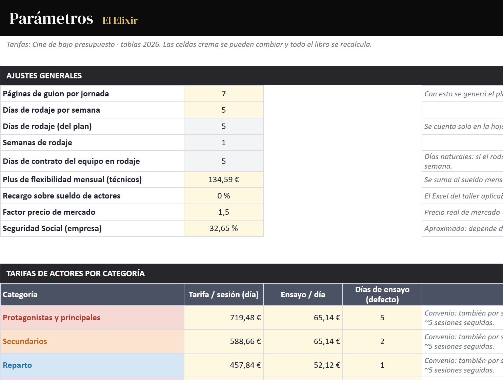Screen dimensions: 503x380
Task: Click 'TARIFAS DE ACTORES POR CATEGORÍA' header
Action: point(251,273)
